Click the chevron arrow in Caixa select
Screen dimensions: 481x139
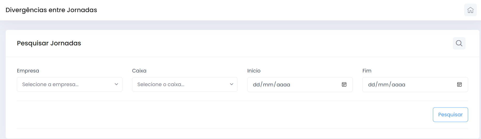[x=232, y=84]
